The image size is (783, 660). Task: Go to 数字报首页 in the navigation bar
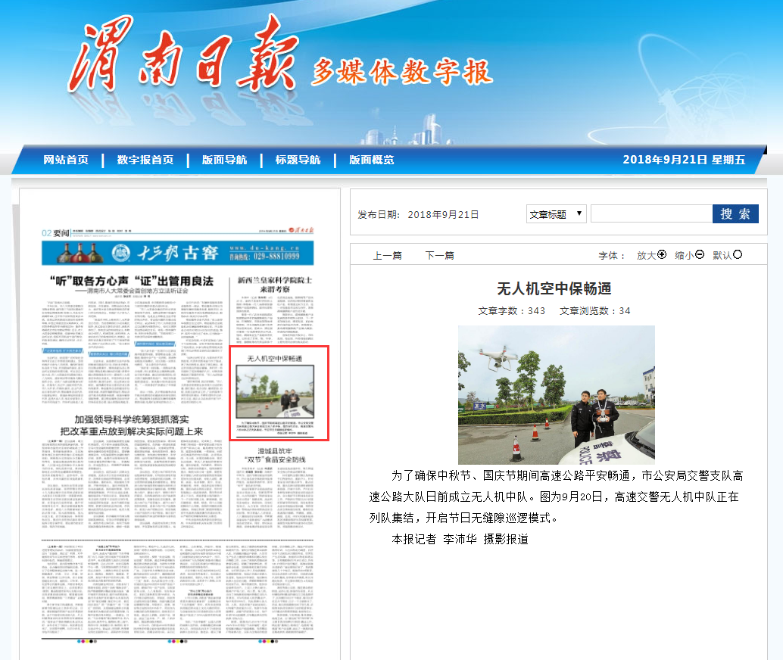click(145, 160)
